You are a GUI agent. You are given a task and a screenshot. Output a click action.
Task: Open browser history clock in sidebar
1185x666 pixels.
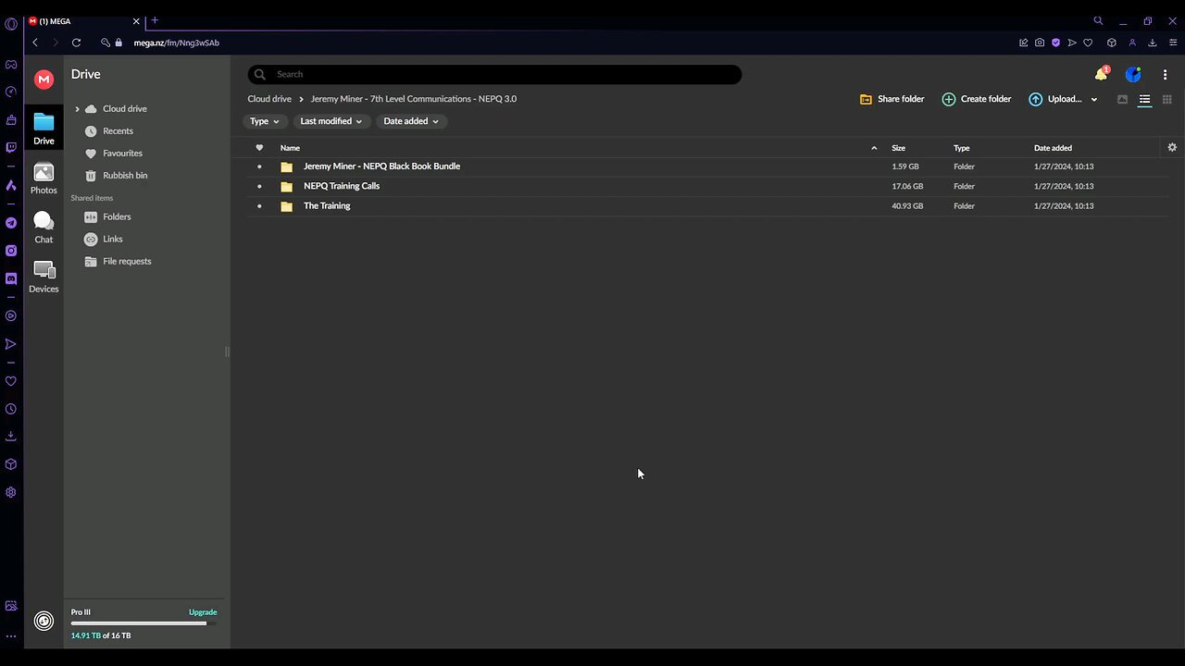11,409
